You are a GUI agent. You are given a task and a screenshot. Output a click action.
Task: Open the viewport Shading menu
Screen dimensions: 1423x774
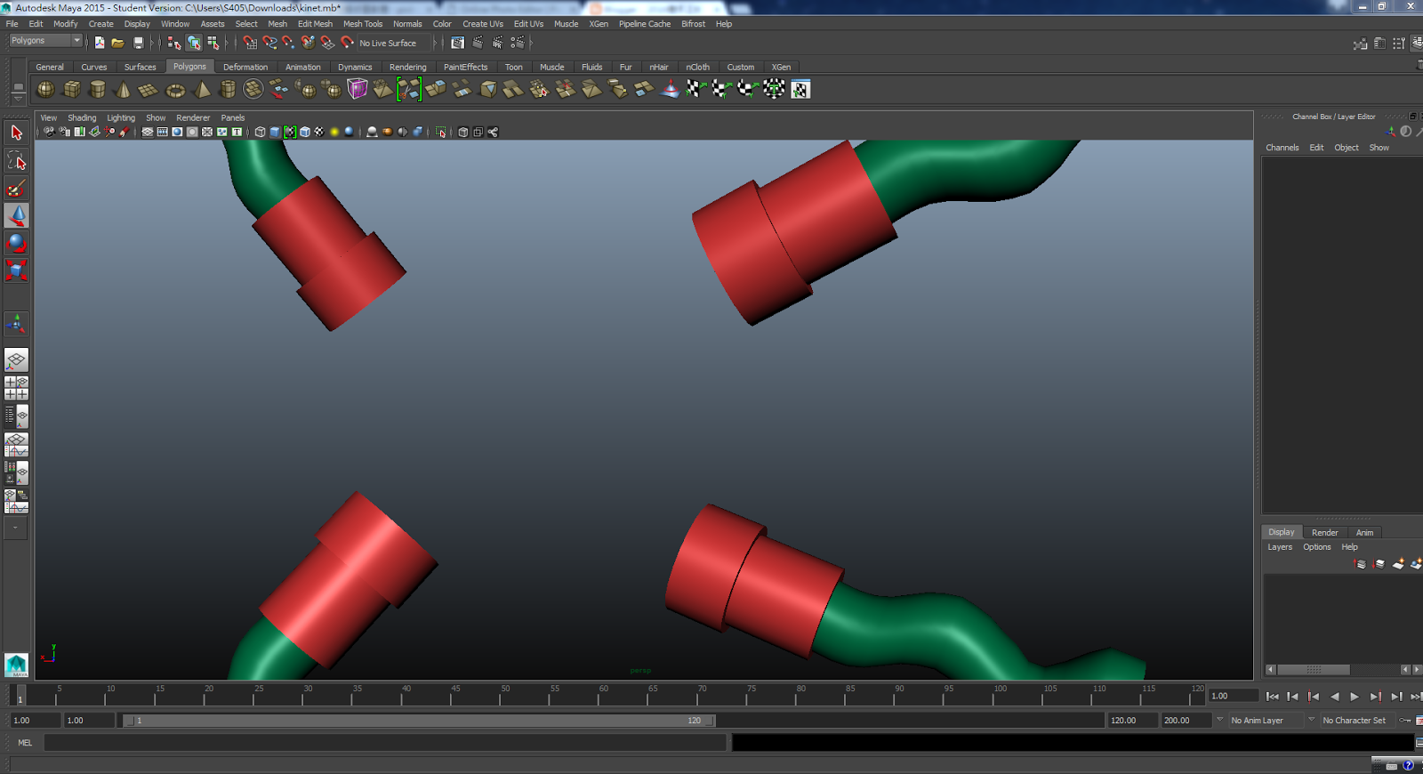82,117
